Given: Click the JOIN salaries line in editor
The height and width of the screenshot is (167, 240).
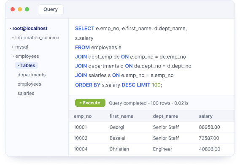Looking at the screenshot, I should (124, 75).
